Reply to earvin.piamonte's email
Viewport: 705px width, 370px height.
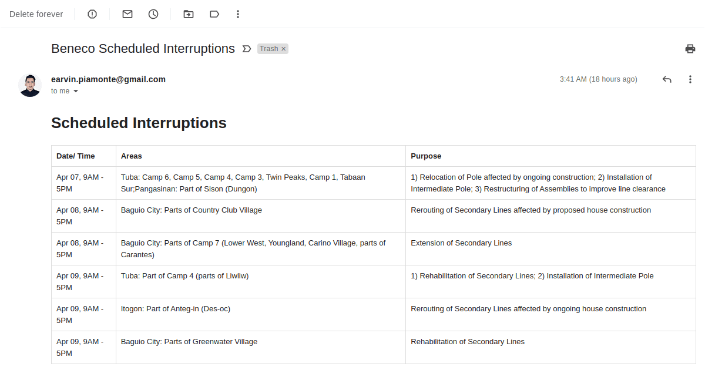point(667,79)
